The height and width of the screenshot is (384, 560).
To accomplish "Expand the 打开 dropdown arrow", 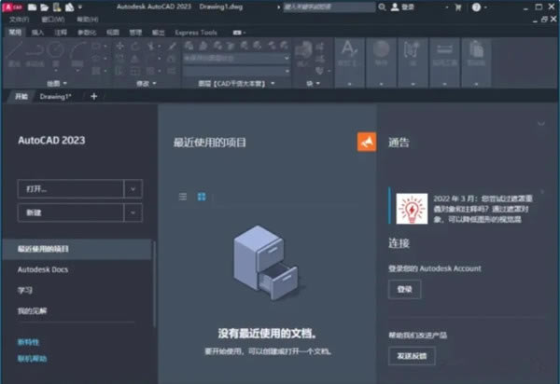I will point(133,188).
